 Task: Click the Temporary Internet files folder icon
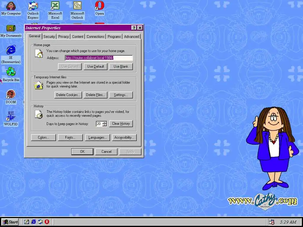click(39, 85)
